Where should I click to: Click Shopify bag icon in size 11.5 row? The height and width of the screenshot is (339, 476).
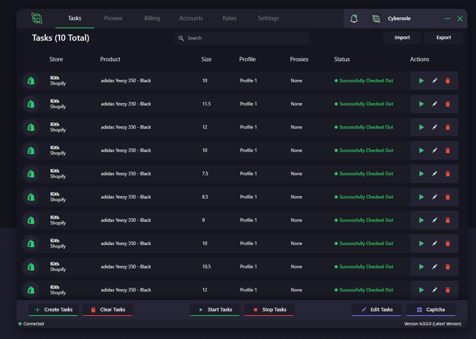tap(31, 104)
